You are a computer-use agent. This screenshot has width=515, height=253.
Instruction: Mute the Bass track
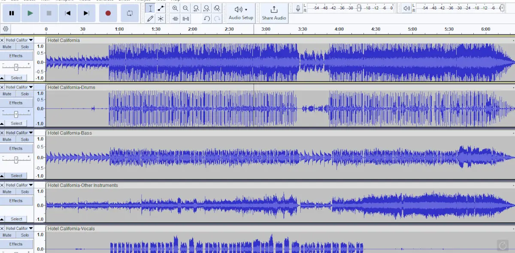click(x=7, y=139)
